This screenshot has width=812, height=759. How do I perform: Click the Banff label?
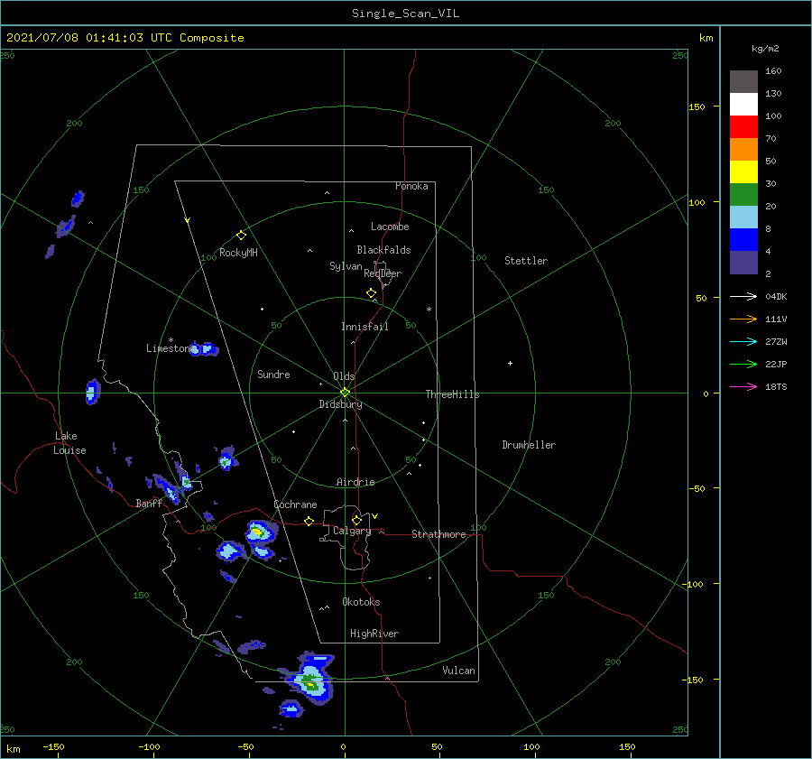[149, 503]
